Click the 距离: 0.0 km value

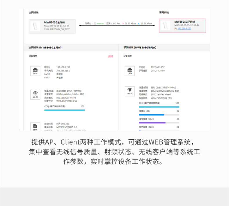[113, 24]
